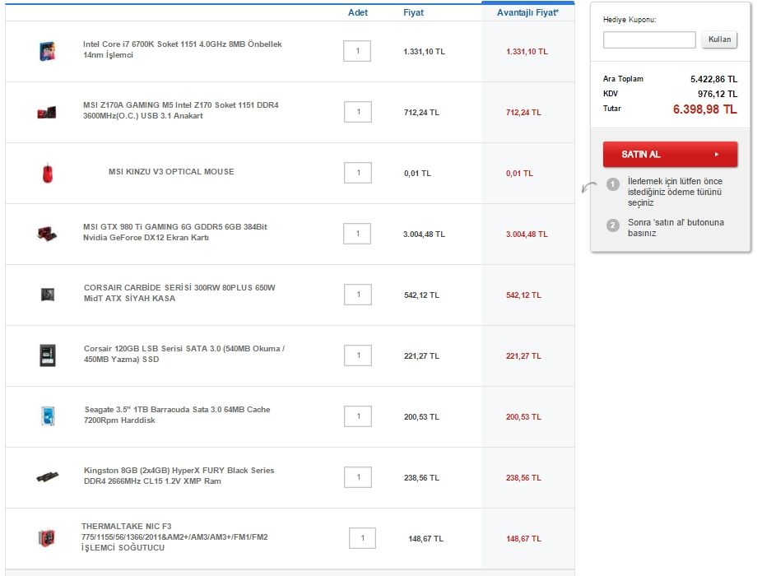Image resolution: width=762 pixels, height=576 pixels.
Task: Click the red 0,01 TL advantage price
Action: [x=519, y=174]
